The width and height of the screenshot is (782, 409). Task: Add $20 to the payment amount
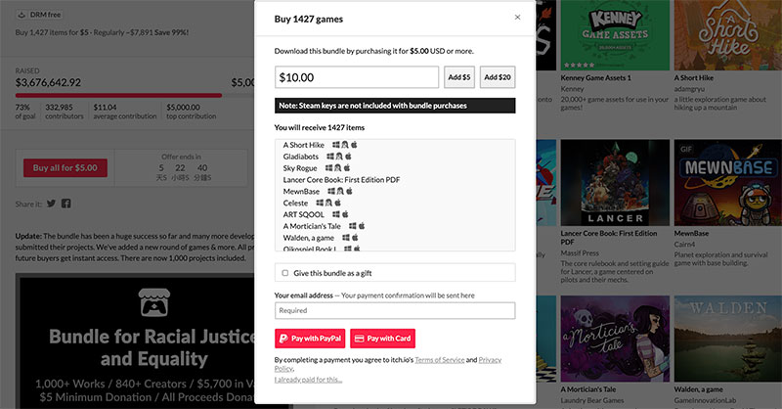pos(498,77)
